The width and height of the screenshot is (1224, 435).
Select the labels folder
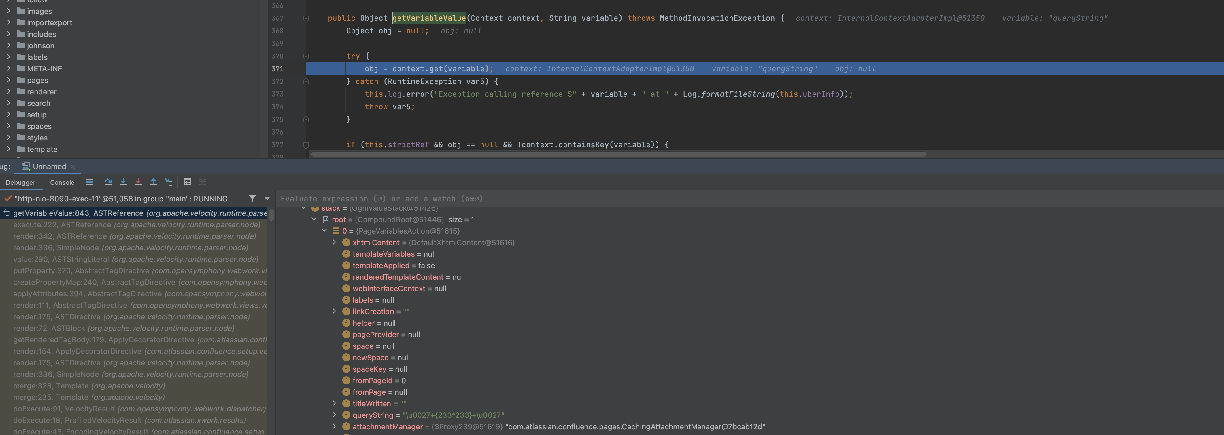[x=37, y=57]
